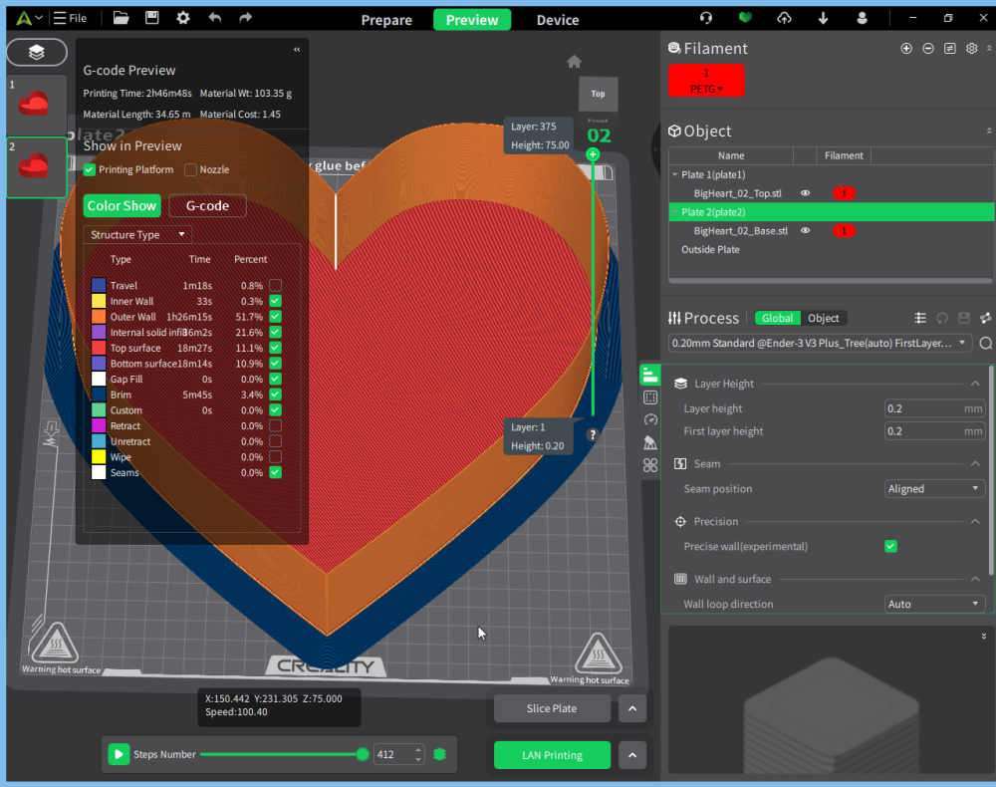Open the Device tab
This screenshot has height=787, width=996.
557,20
